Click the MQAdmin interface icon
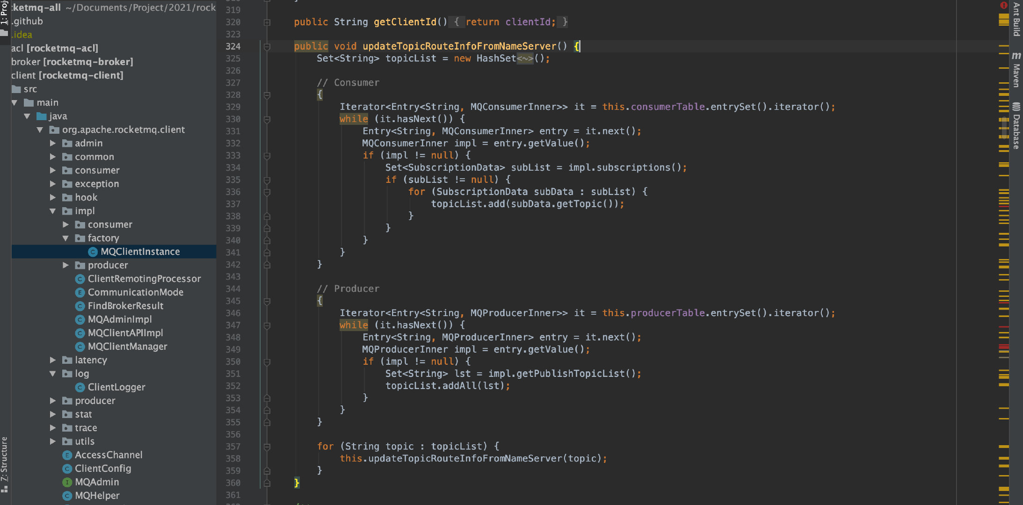This screenshot has width=1023, height=505. click(67, 482)
